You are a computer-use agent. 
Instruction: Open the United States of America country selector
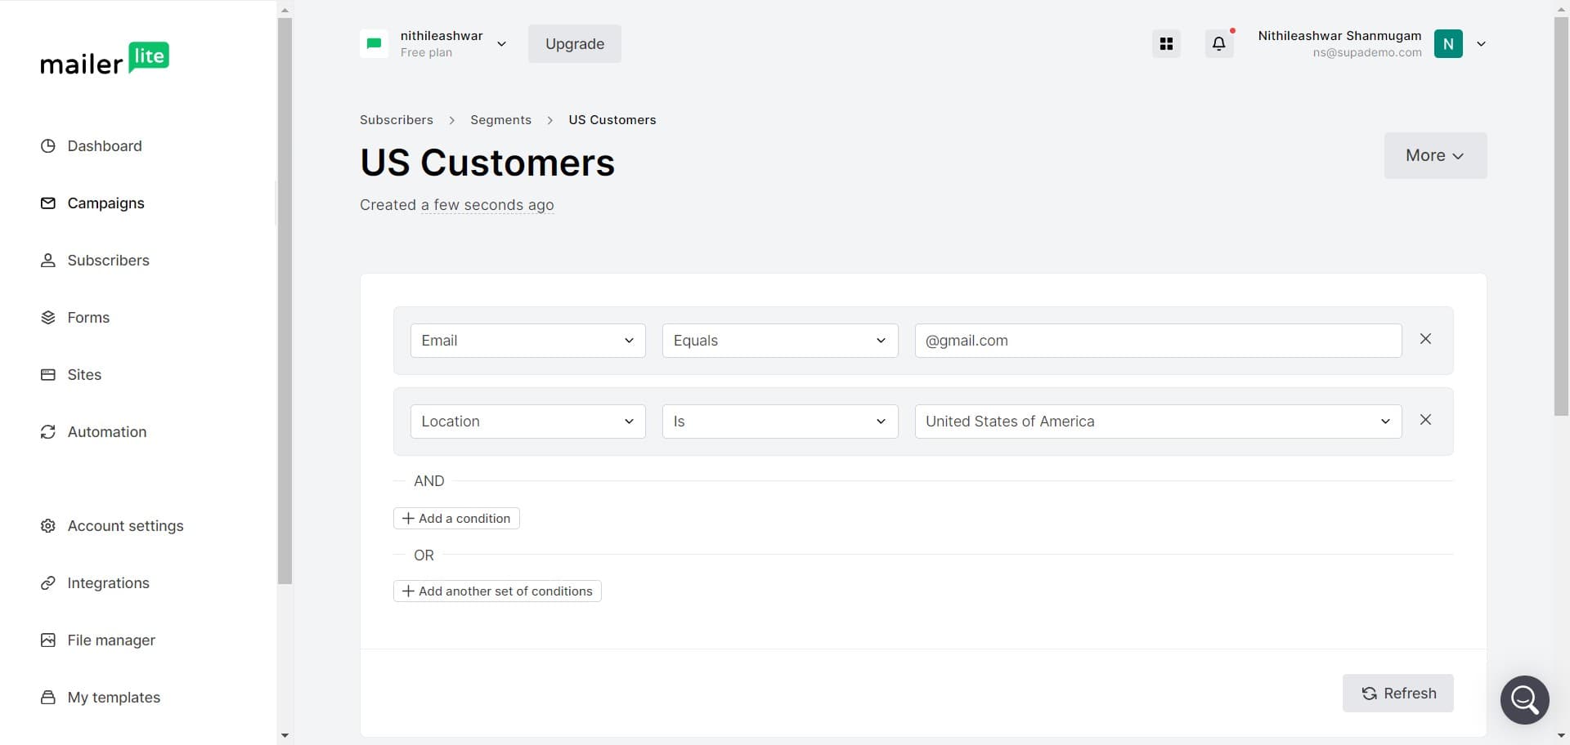tap(1157, 422)
